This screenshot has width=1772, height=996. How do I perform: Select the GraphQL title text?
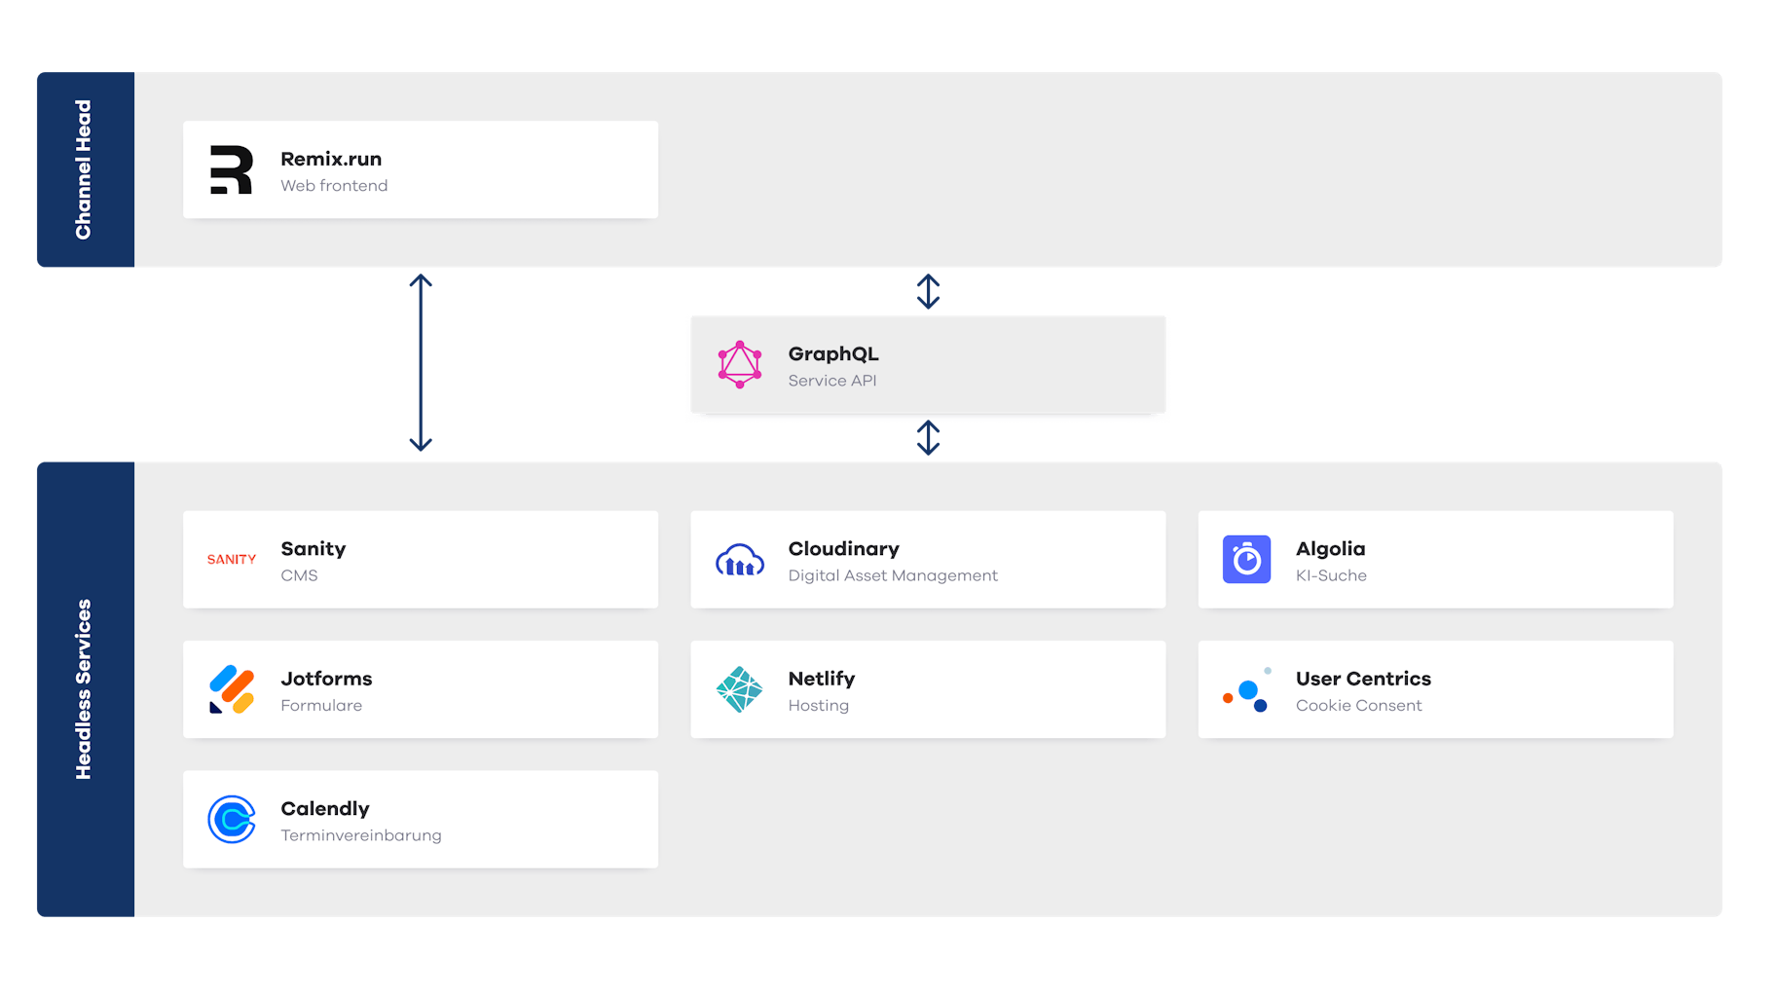(x=833, y=354)
